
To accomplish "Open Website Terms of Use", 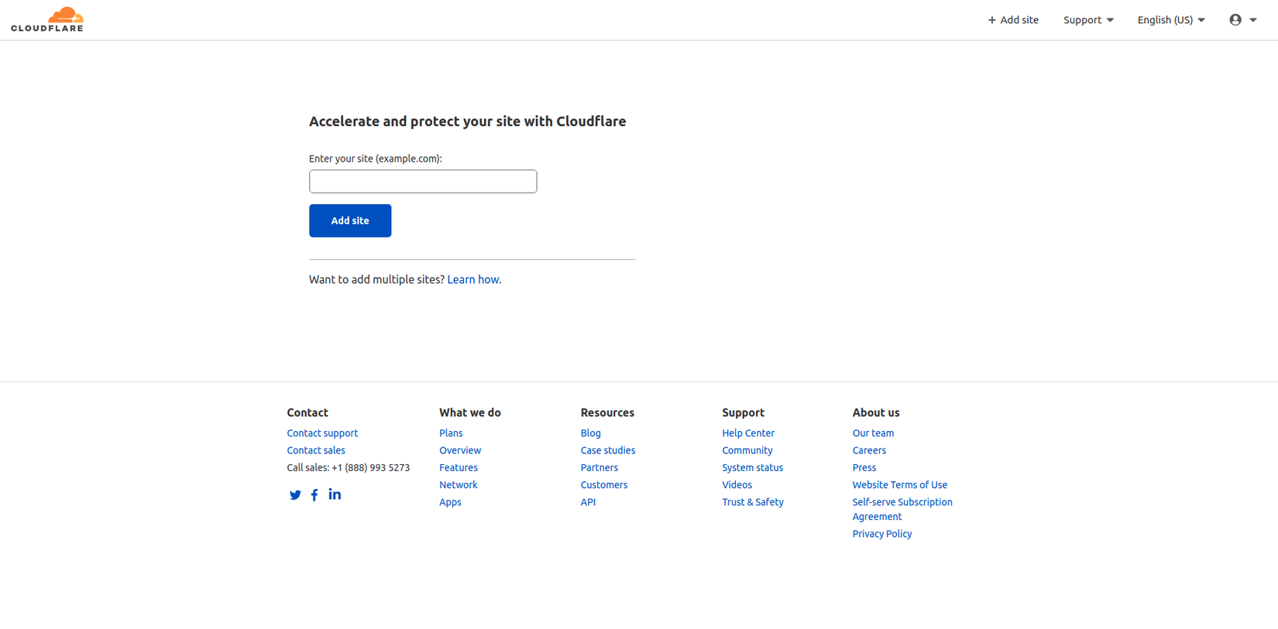I will tap(900, 485).
